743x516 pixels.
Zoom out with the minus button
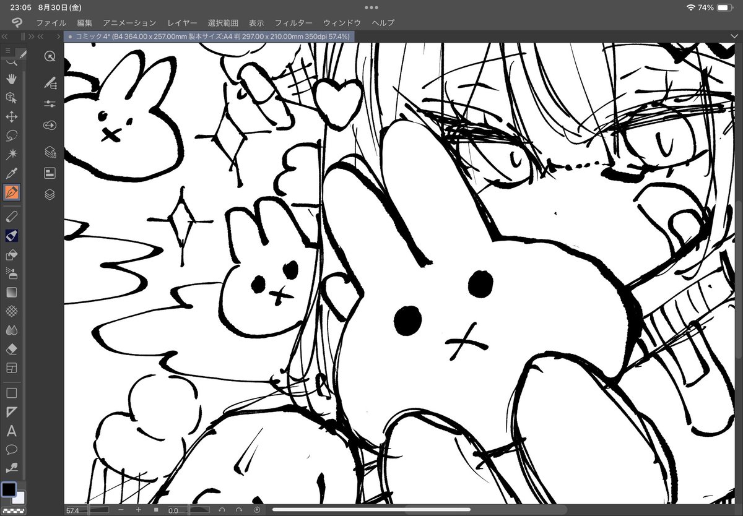point(120,510)
